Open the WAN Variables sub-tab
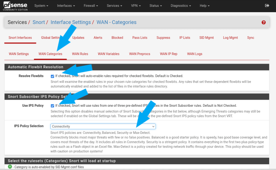Image resolution: width=276 pixels, height=170 pixels. coord(109,54)
